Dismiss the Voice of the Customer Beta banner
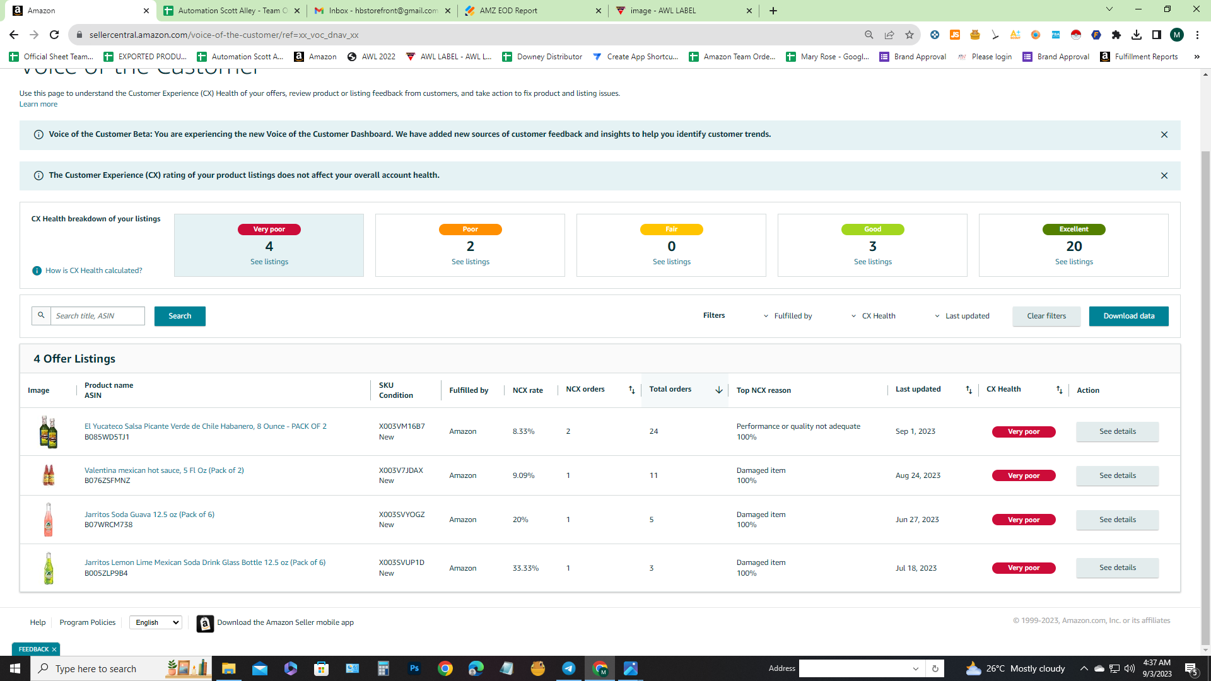The width and height of the screenshot is (1211, 681). (x=1164, y=134)
